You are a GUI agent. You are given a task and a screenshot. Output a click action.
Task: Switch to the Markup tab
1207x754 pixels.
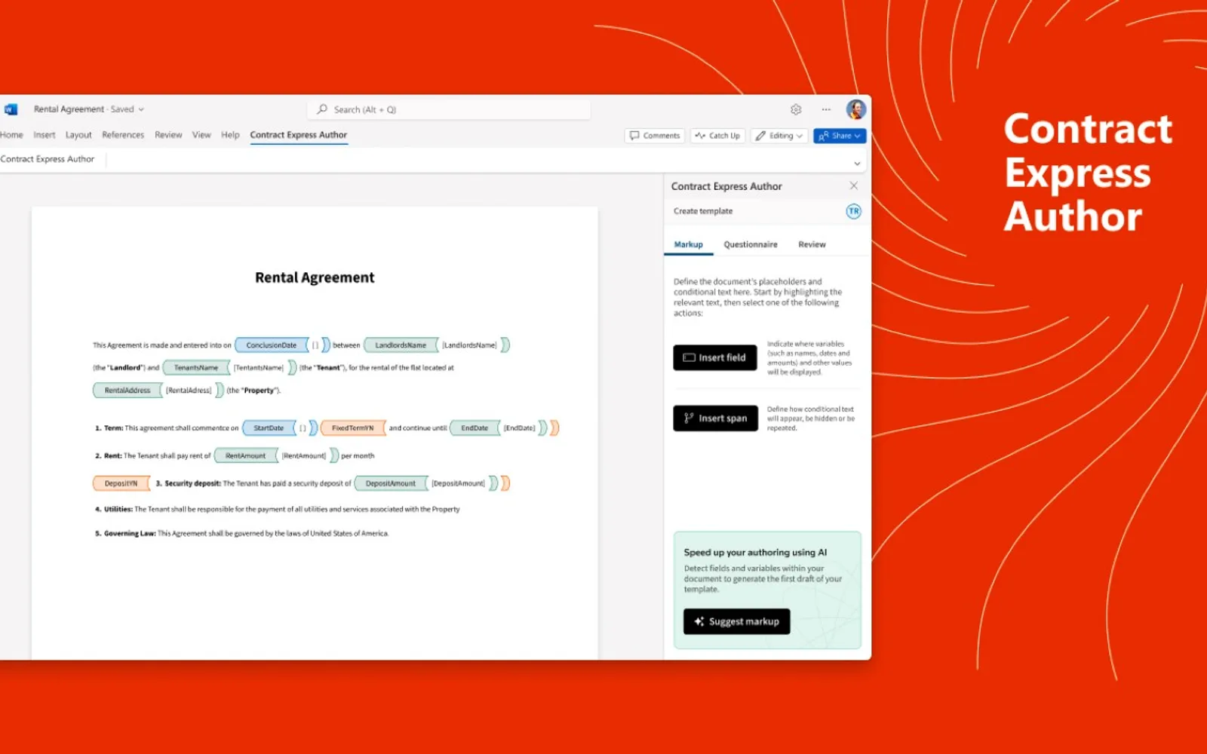688,244
